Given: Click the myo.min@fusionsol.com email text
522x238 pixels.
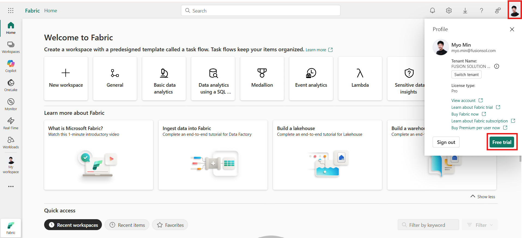Looking at the screenshot, I should pyautogui.click(x=474, y=51).
